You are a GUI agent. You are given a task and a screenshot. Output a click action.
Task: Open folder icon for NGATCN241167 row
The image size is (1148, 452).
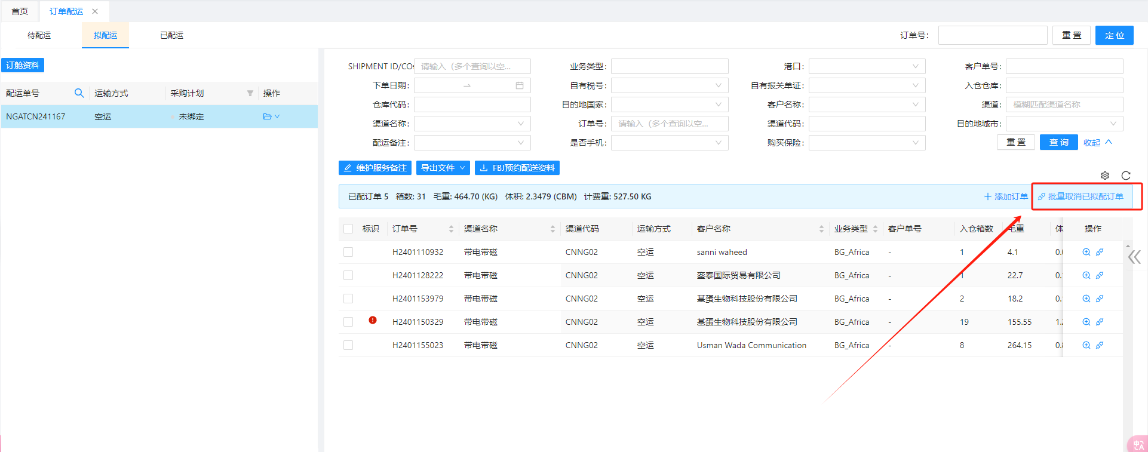[x=267, y=116]
